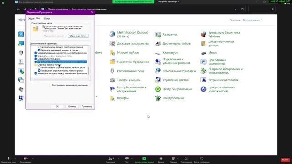The image size is (292, 164).
Task: Click red Выйти button in Zoom
Action: [x=285, y=160]
